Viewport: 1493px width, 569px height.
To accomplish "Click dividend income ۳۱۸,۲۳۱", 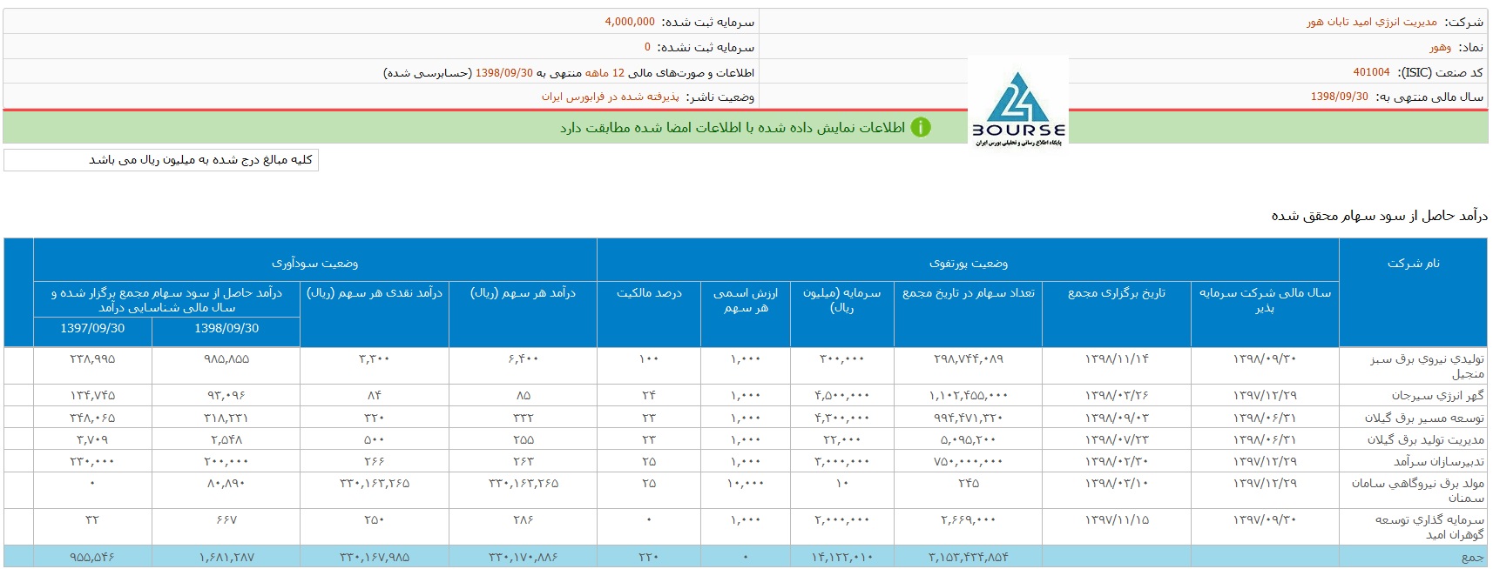I will click(226, 418).
